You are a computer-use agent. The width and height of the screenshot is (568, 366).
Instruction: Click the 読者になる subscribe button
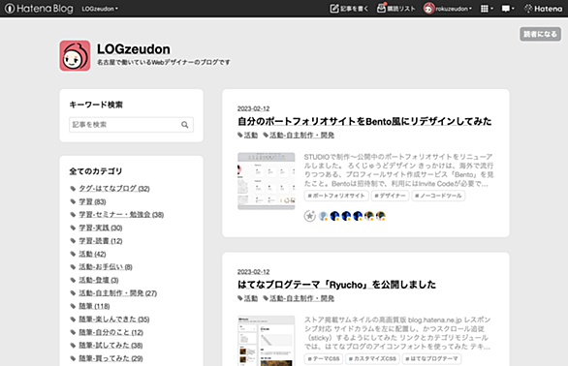click(540, 34)
